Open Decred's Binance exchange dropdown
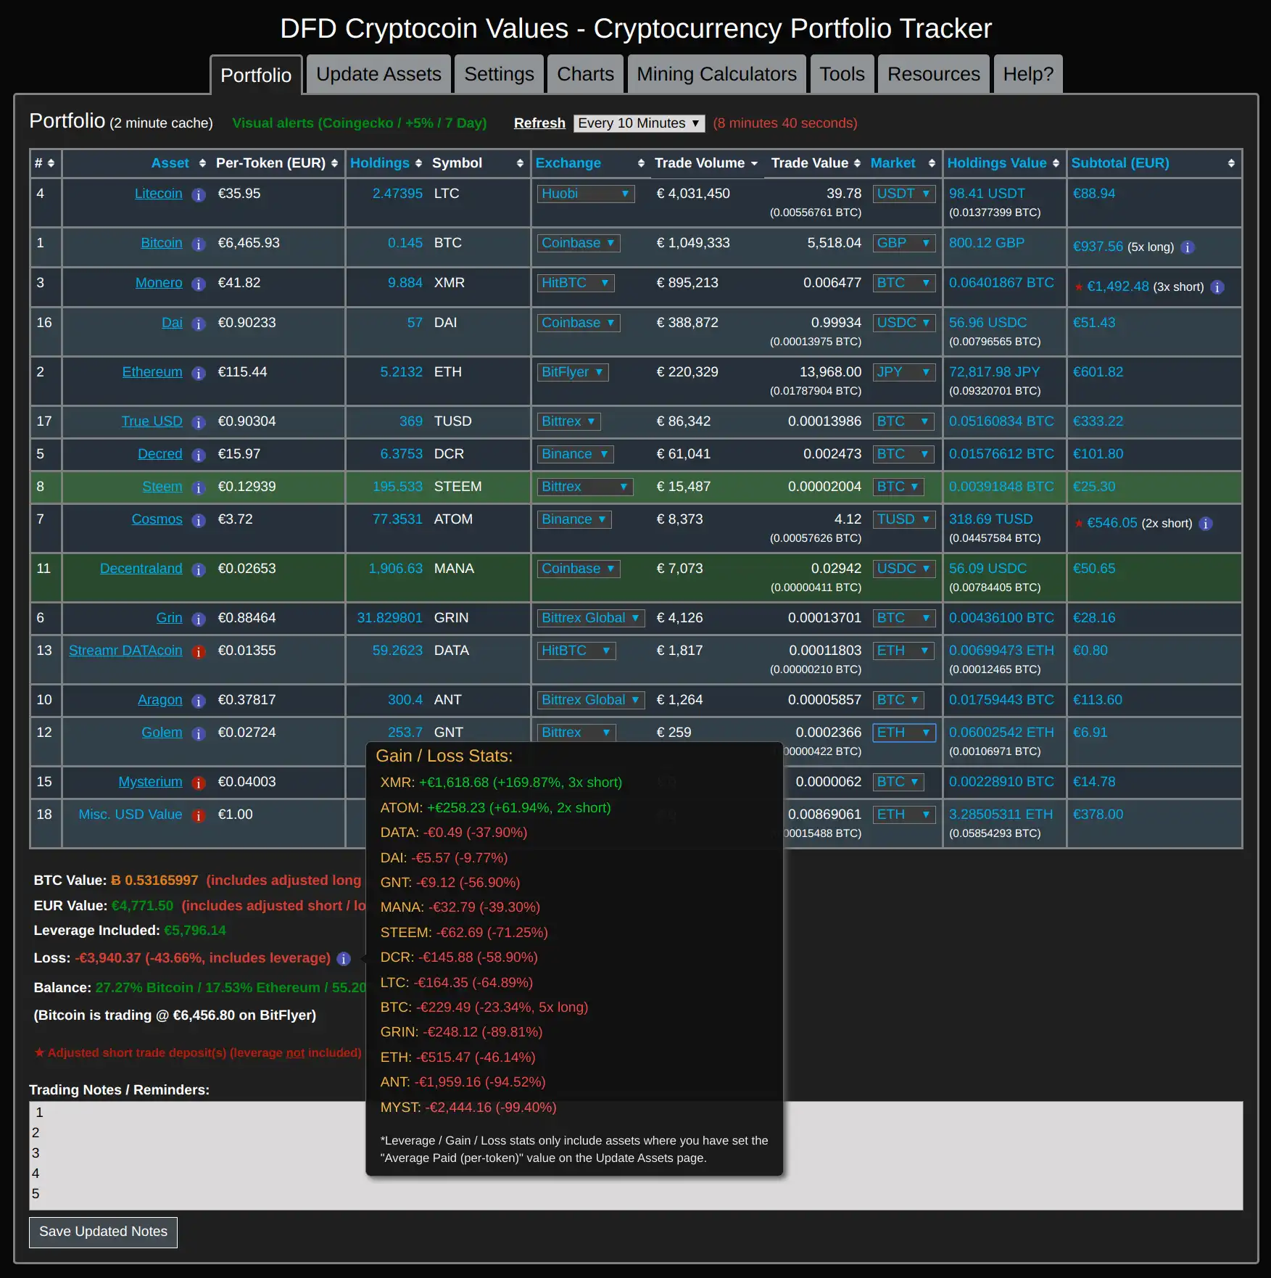Viewport: 1271px width, 1278px height. [576, 454]
